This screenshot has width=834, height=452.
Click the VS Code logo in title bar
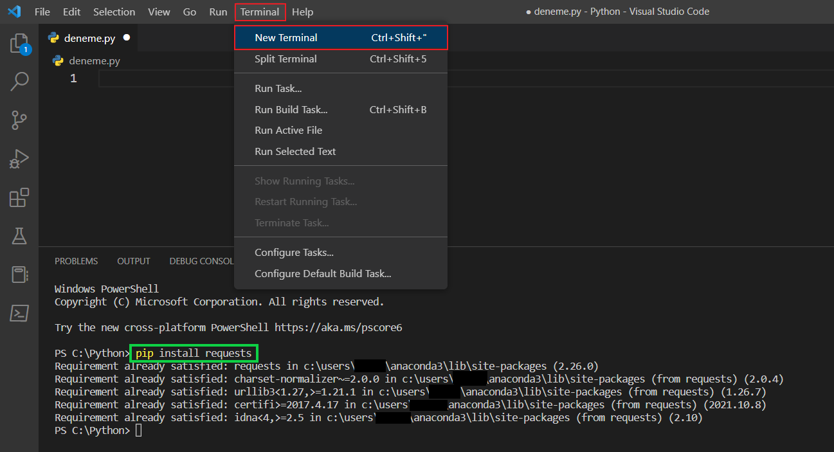pyautogui.click(x=14, y=12)
